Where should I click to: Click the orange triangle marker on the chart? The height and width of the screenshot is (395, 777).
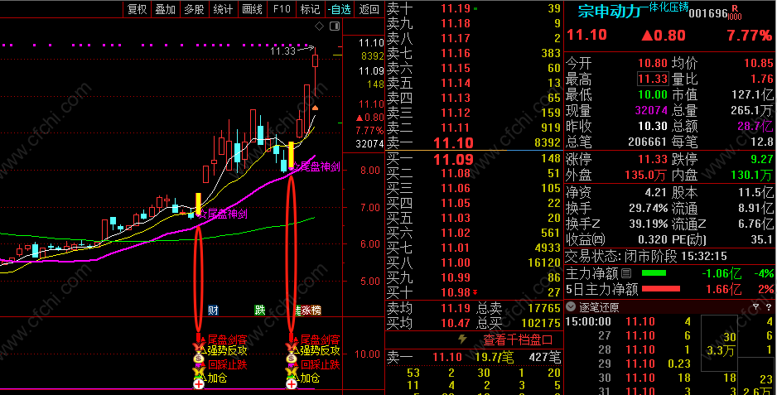[315, 108]
